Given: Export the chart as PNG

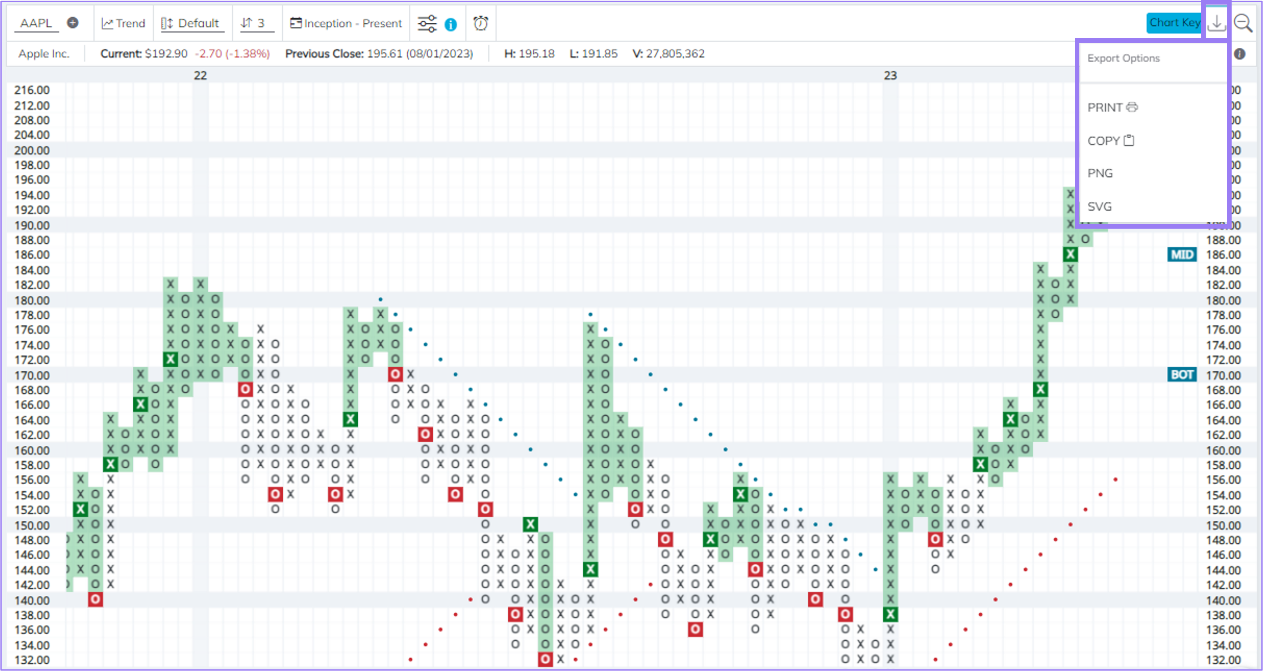Looking at the screenshot, I should coord(1100,173).
